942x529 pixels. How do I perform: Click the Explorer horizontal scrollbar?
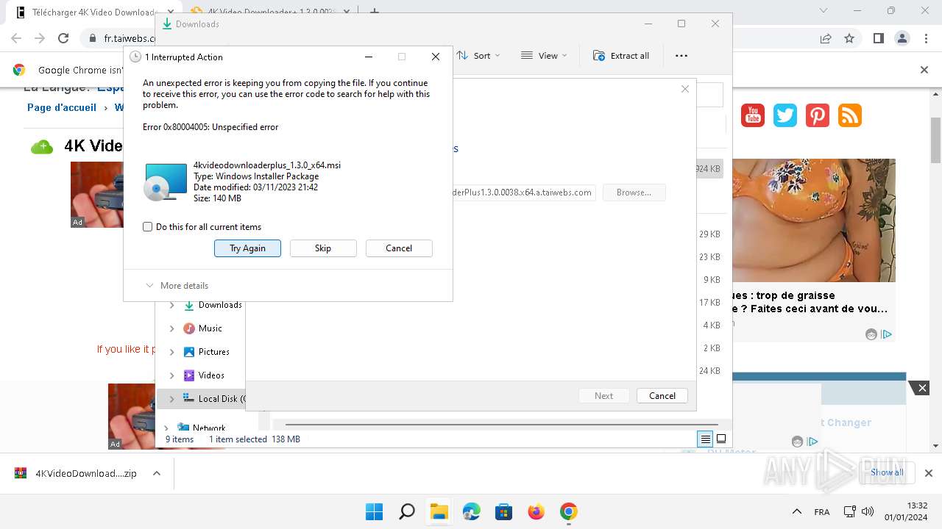[500, 425]
